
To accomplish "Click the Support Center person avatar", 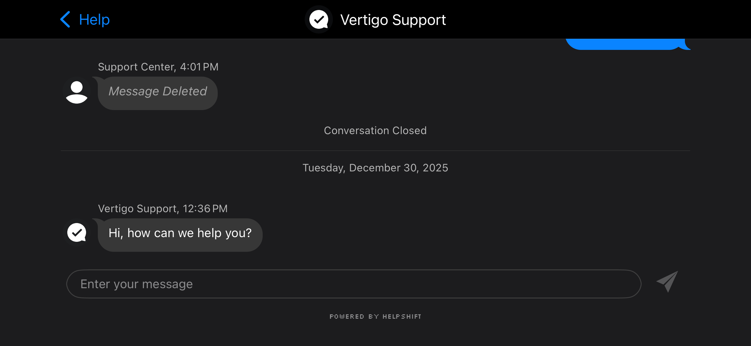I will (x=77, y=92).
